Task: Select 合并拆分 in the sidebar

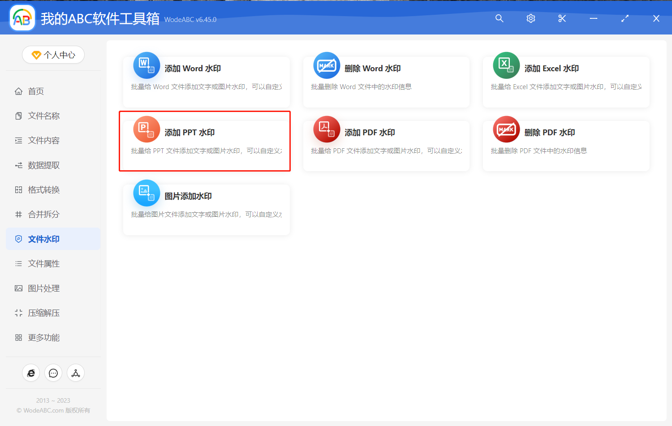Action: [x=43, y=214]
